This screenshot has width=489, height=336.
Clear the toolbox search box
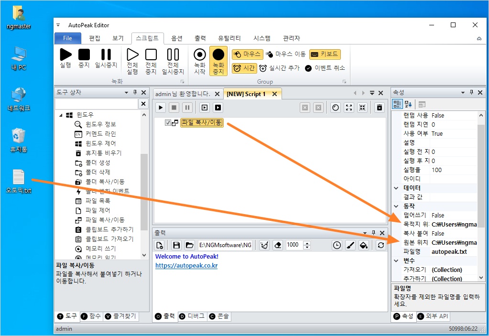click(x=143, y=104)
